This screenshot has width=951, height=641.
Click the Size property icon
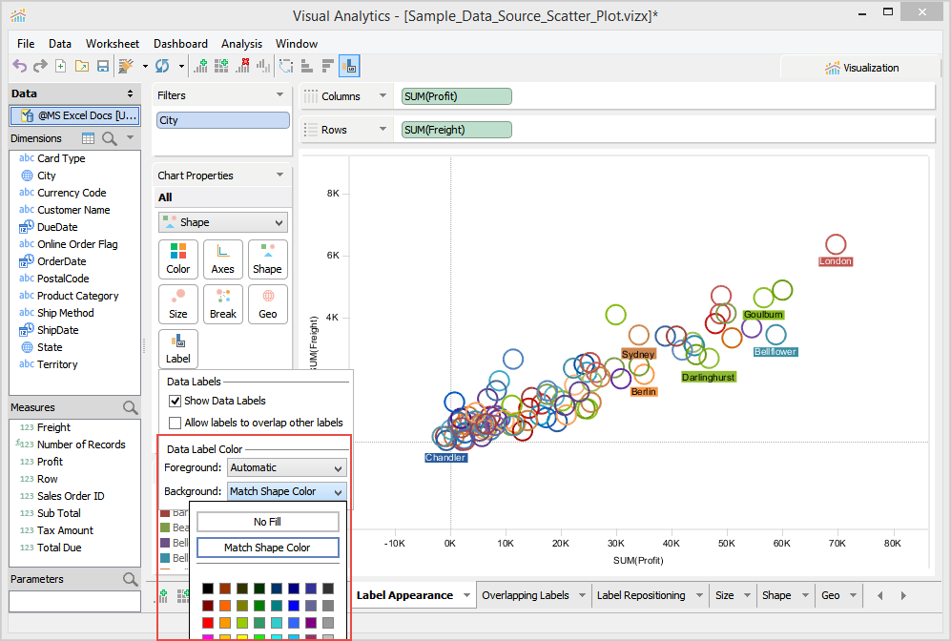coord(178,303)
